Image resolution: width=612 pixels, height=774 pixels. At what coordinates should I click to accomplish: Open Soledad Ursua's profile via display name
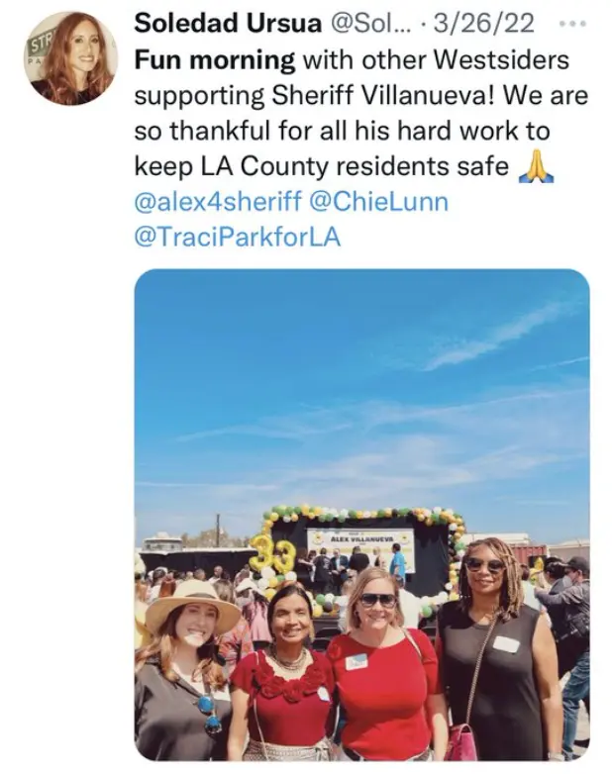click(x=228, y=23)
